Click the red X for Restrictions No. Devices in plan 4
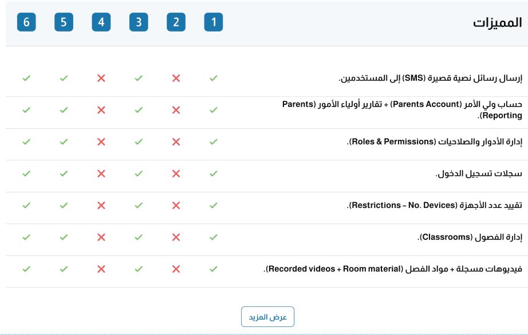Image resolution: width=528 pixels, height=335 pixels. point(101,206)
